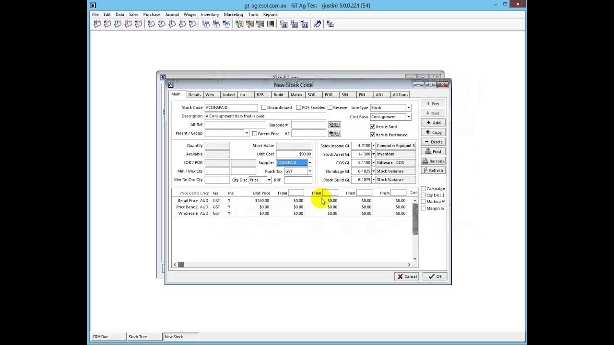
Task: Click the Refresh button
Action: point(433,170)
